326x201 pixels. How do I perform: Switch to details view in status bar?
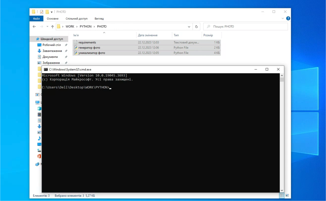282,195
